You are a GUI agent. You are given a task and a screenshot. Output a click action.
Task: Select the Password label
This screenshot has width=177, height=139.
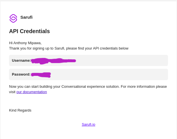21,74
